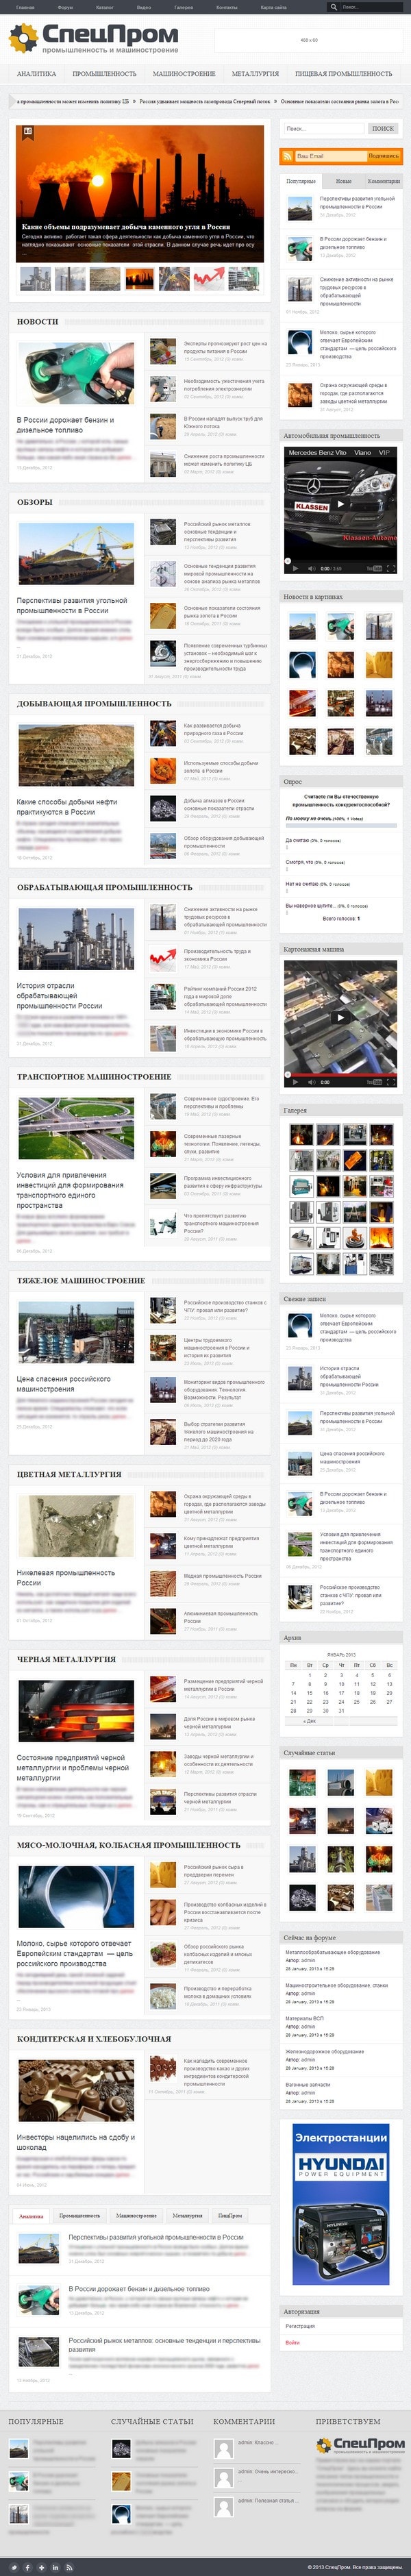Viewport: 411px width, 2576px height.
Task: Click the Форум link in the top bar
Action: click(65, 7)
